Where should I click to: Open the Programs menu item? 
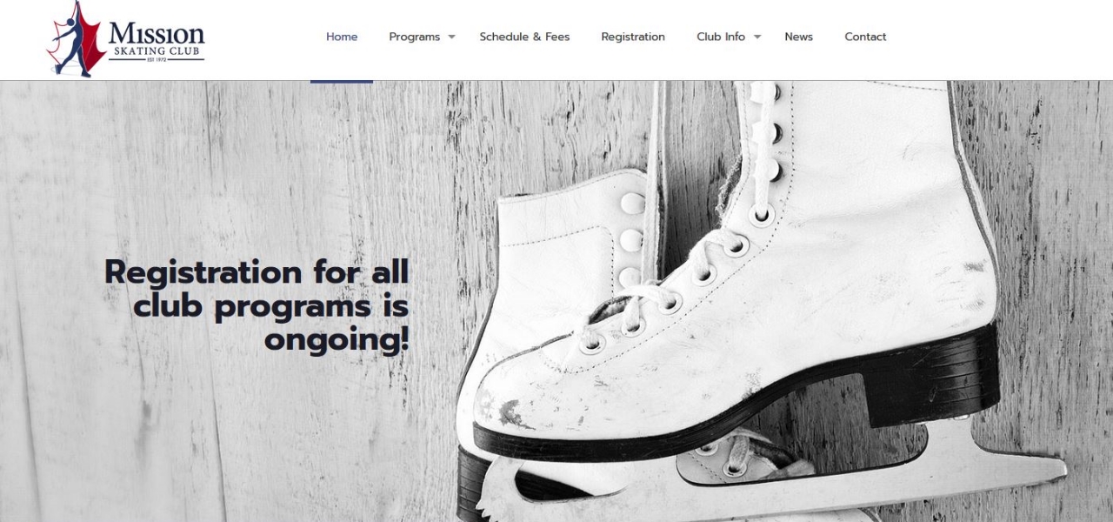click(x=415, y=37)
